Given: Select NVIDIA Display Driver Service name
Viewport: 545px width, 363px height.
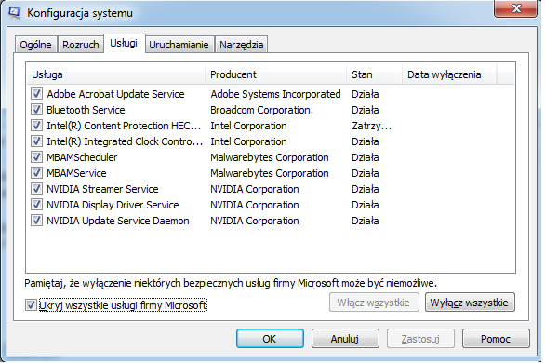Looking at the screenshot, I should click(x=113, y=205).
